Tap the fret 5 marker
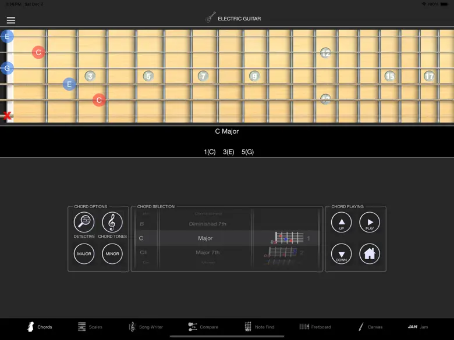The width and height of the screenshot is (454, 340). click(148, 76)
